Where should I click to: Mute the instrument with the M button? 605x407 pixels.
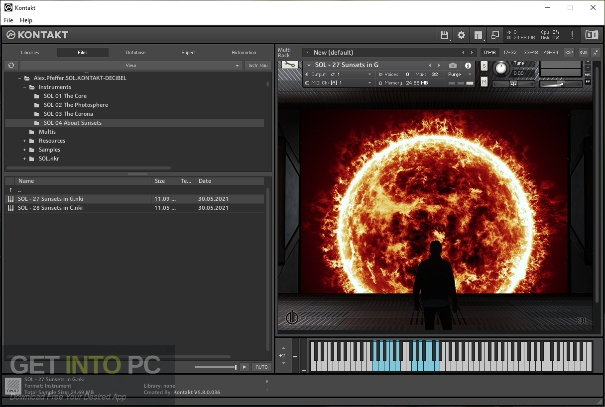pos(484,82)
